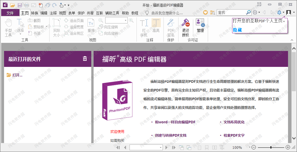This screenshot has height=152, width=297.
Task: Expand the user account dropdown arrow
Action: click(294, 12)
